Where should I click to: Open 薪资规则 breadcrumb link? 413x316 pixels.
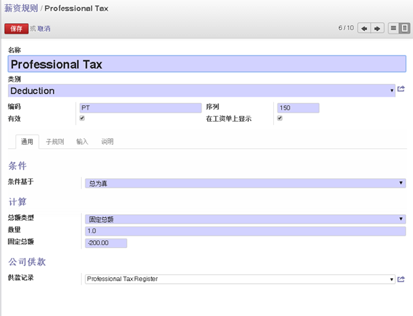click(x=21, y=8)
